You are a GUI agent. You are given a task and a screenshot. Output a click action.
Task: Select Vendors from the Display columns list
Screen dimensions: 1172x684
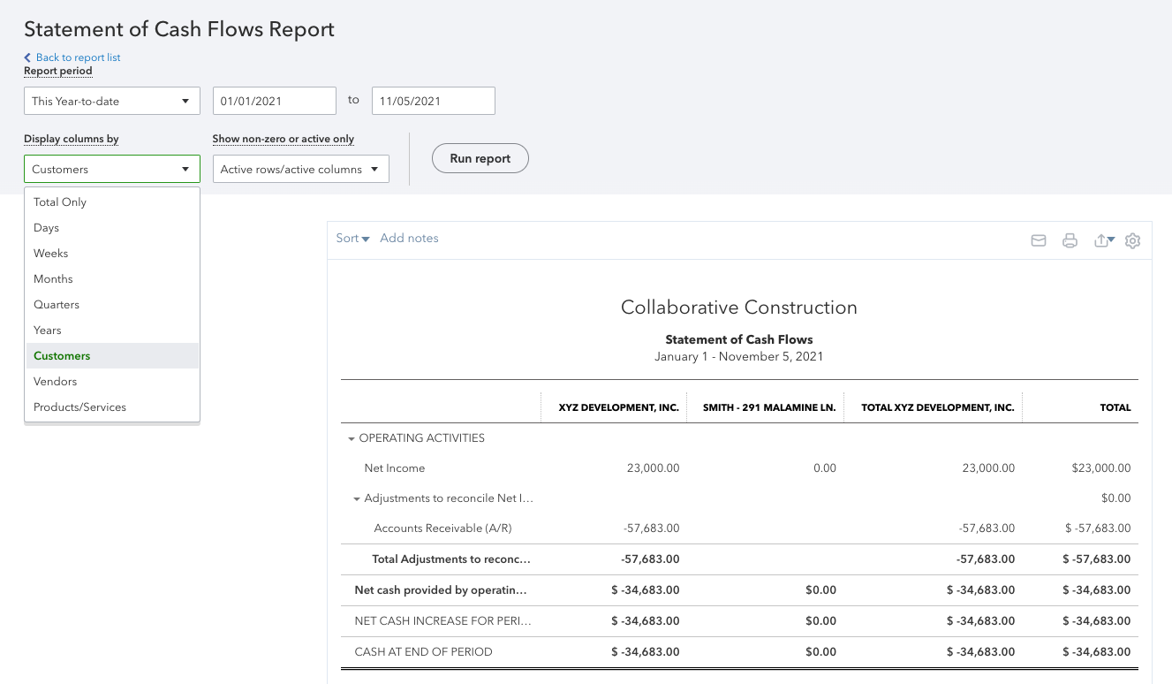[x=55, y=381]
